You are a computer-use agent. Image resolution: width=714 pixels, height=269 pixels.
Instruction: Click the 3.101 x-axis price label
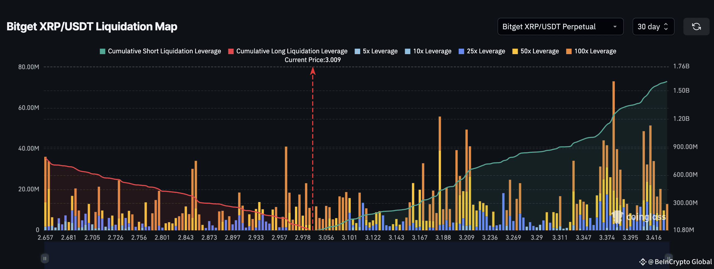(x=349, y=238)
